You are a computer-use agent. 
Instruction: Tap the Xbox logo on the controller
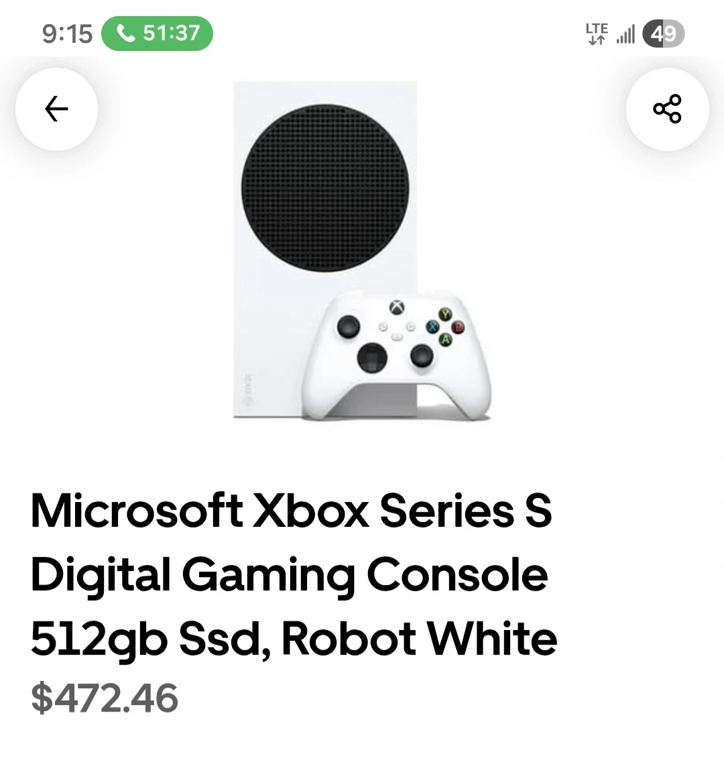[398, 308]
